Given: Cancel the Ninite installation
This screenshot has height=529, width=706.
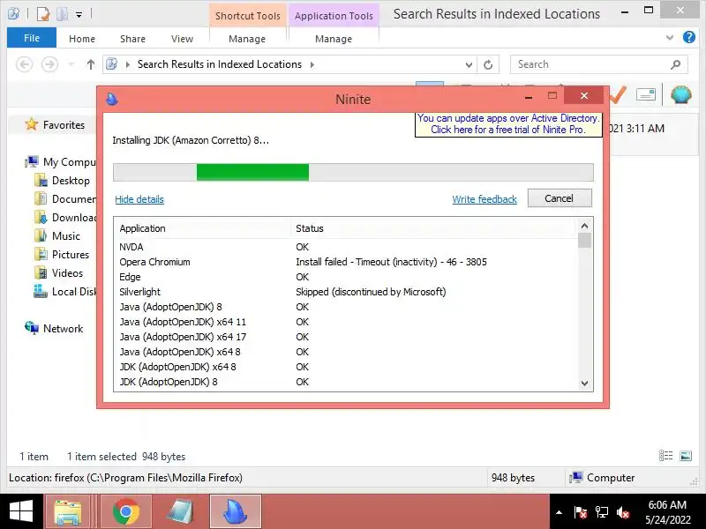Looking at the screenshot, I should (560, 198).
